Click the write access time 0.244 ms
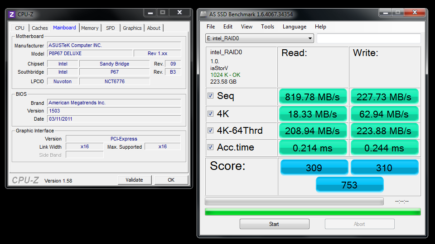 (384, 148)
